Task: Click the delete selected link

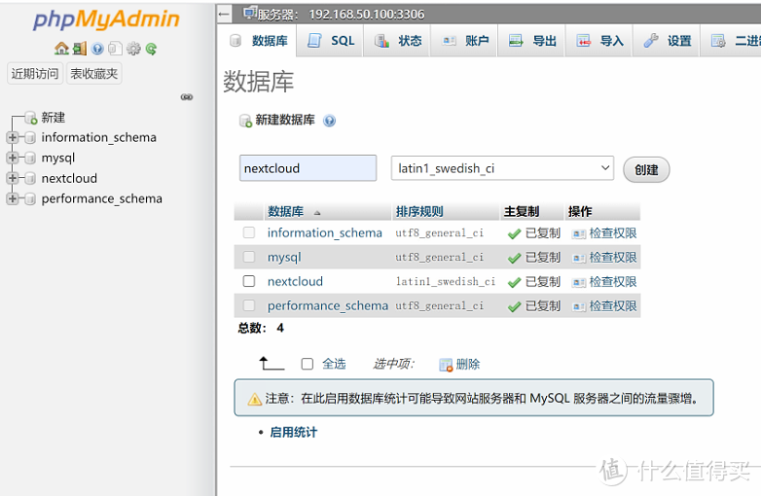Action: tap(468, 365)
